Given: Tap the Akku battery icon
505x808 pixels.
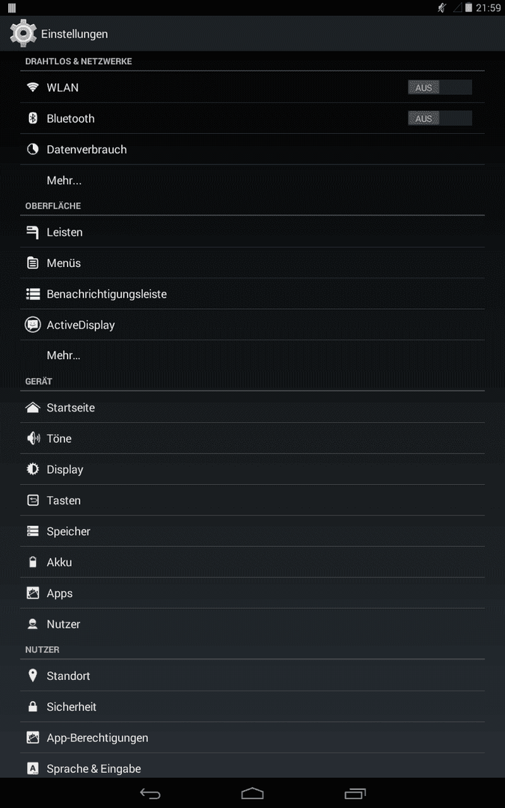Looking at the screenshot, I should 32,562.
